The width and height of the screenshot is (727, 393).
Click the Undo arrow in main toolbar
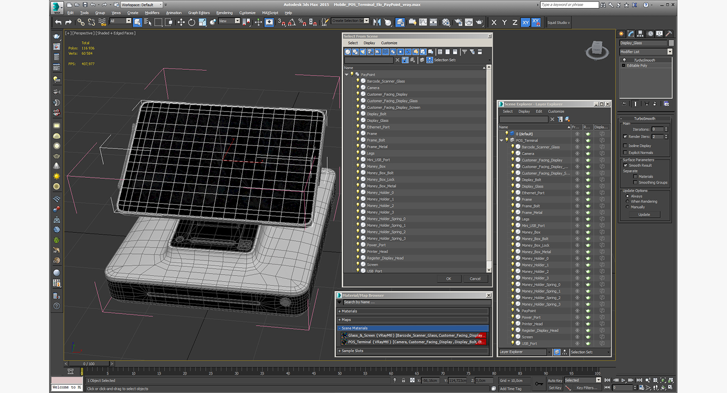[58, 22]
